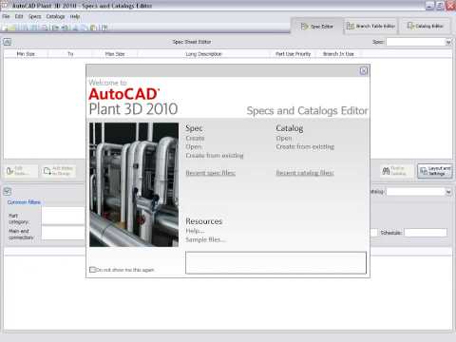Click the description box in Welcome dialog
Image resolution: width=456 pixels, height=342 pixels.
(275, 262)
